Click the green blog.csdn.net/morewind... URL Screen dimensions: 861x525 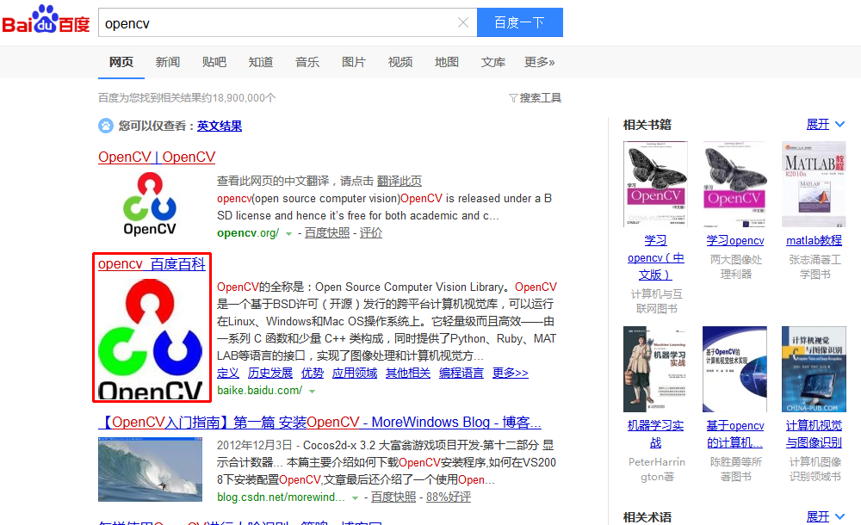282,497
